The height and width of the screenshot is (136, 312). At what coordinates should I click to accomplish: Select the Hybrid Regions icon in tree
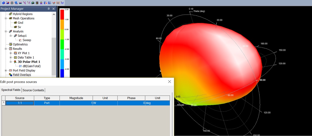point(10,14)
